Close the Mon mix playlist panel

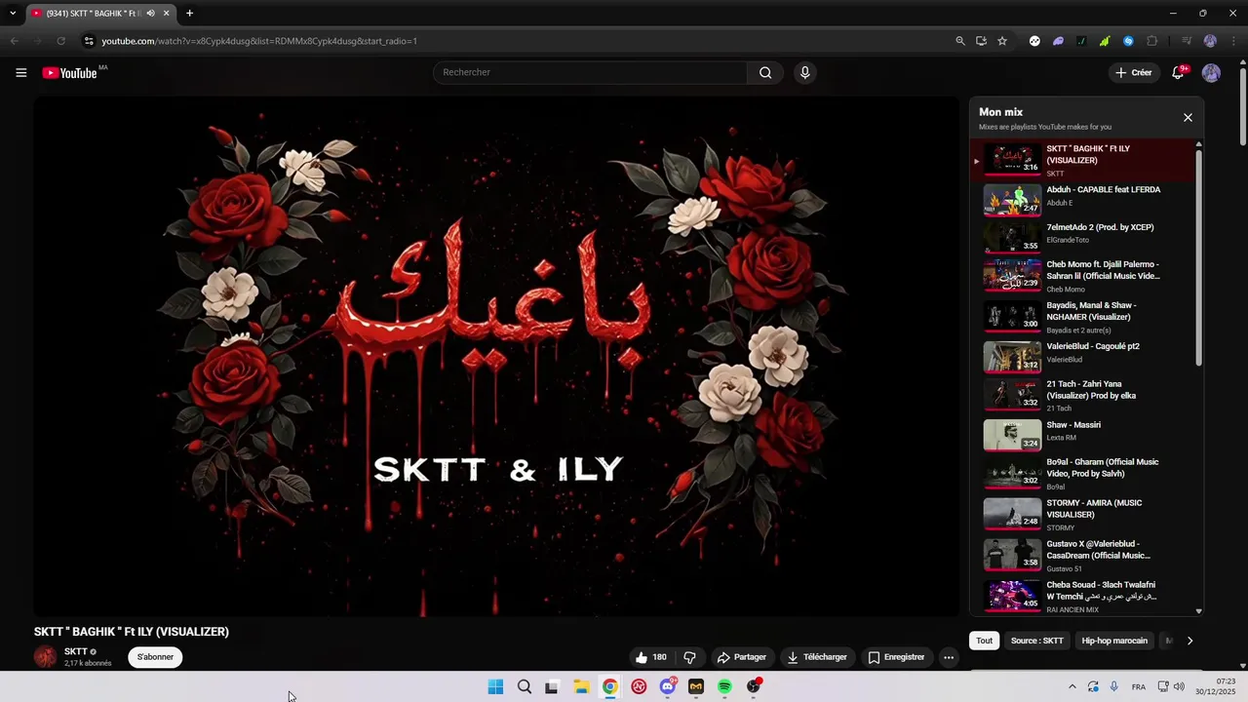pos(1188,118)
